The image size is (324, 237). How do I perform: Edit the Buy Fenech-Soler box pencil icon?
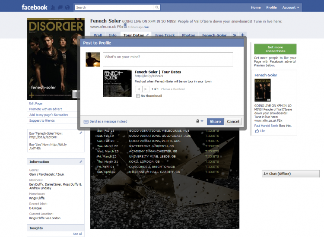[81, 133]
